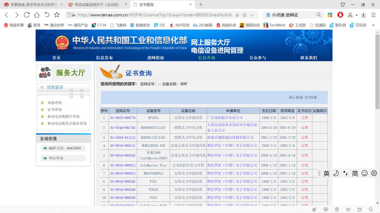Screen dimensions: 380x213
Task: Click the scissors screenshot tool icon
Action: coord(350,15)
